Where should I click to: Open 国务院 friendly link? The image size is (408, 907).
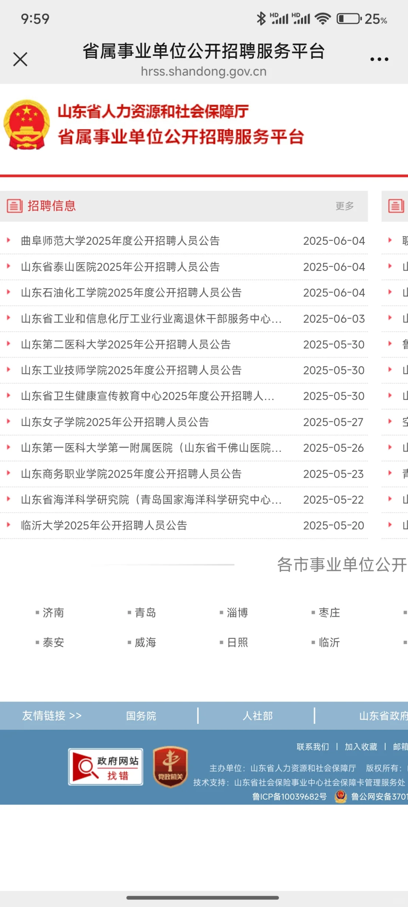point(141,716)
